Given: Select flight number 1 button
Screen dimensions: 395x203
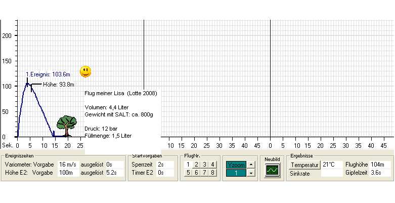Looking at the screenshot, I should point(188,165).
